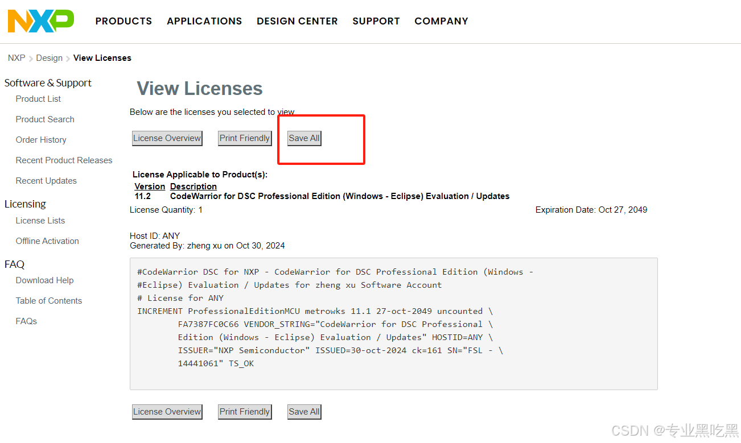This screenshot has height=443, width=741.
Task: Click the FAQ sidebar heading
Action: pyautogui.click(x=14, y=264)
